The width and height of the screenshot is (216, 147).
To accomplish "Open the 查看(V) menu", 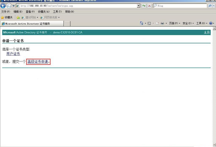I will click(x=30, y=12).
